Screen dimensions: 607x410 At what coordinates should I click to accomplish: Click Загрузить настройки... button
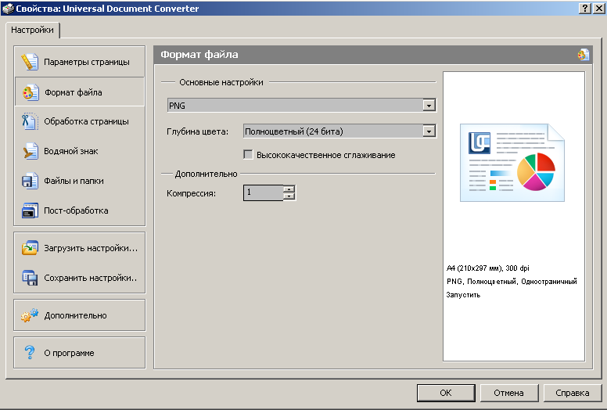(x=80, y=248)
